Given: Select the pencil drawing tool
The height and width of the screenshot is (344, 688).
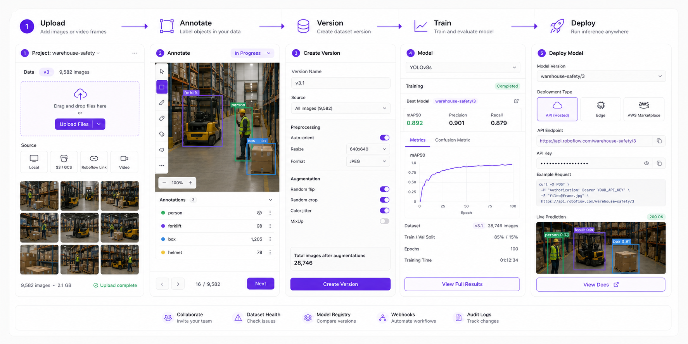Looking at the screenshot, I should [x=162, y=103].
